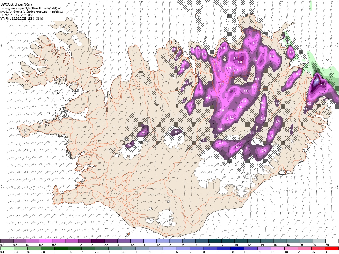Viewport: 339px width, 254px height.
Task: Click the "15W" longitude label at the map top
Action: point(280,1)
